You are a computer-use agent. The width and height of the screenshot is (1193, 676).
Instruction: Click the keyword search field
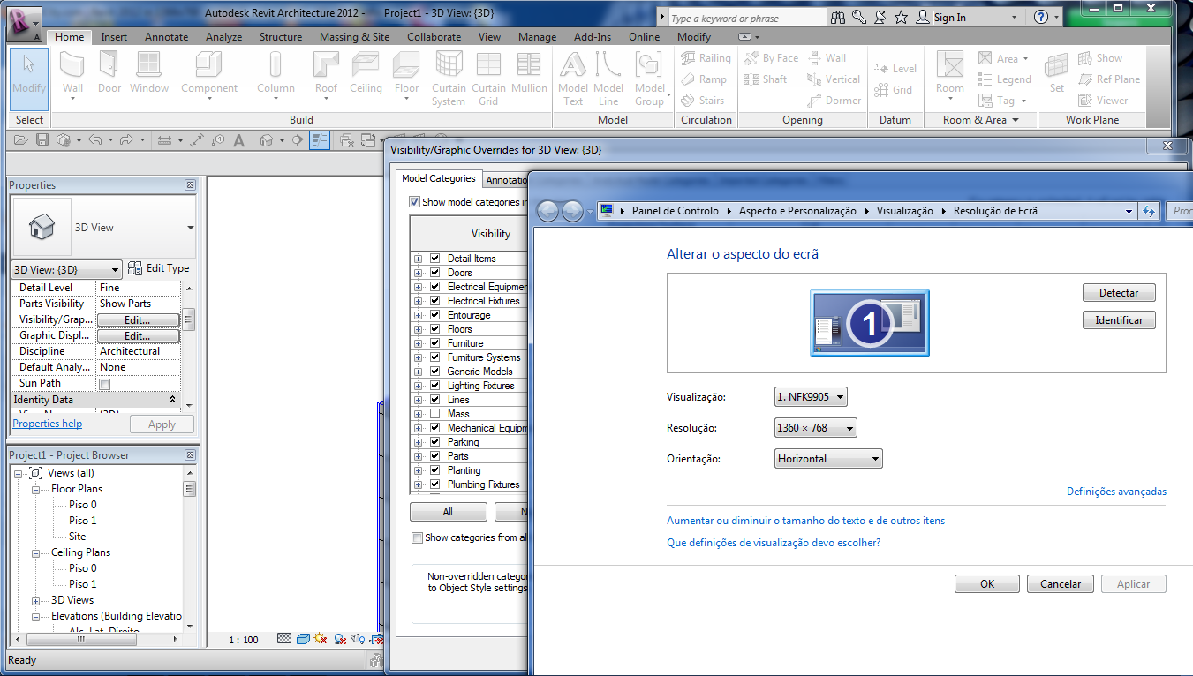[746, 18]
